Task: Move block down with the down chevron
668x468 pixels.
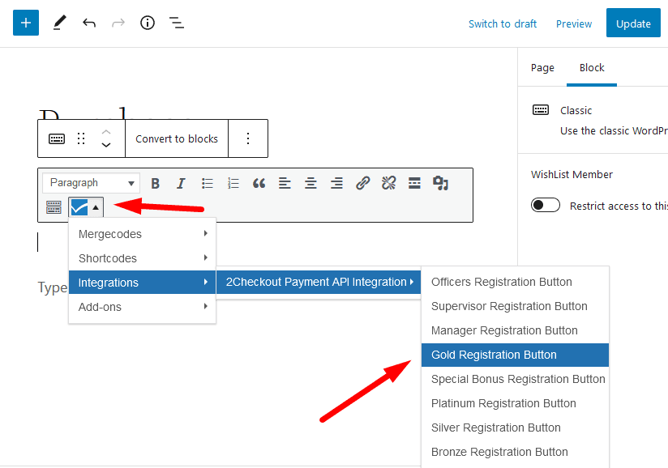Action: click(106, 145)
